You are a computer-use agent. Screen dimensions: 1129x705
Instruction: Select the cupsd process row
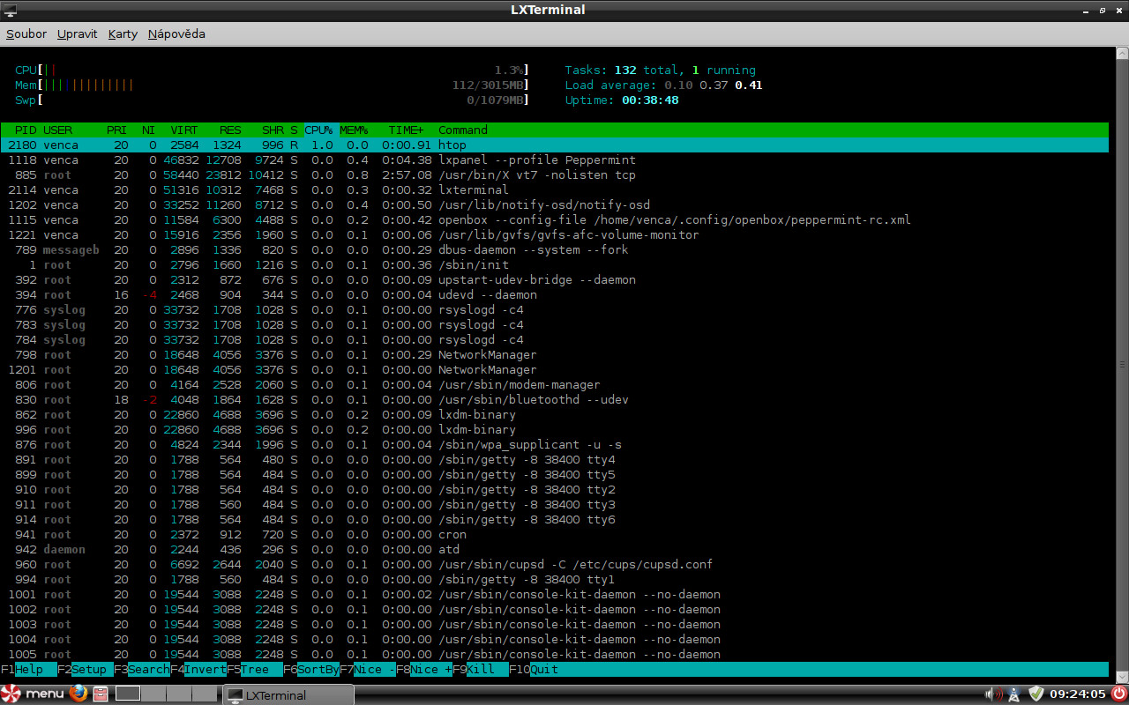pos(554,564)
